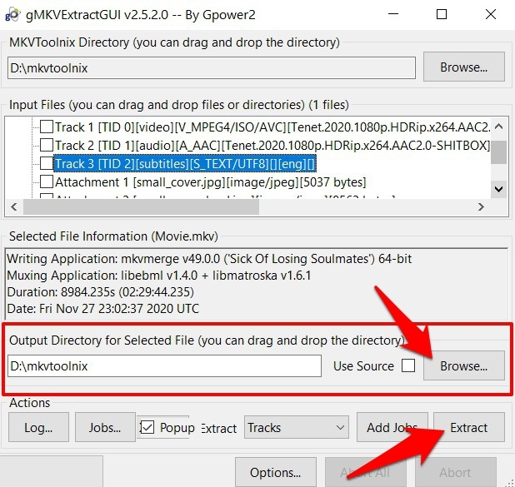Click the Writing Application info line
Image resolution: width=515 pixels, height=487 pixels.
(x=209, y=259)
